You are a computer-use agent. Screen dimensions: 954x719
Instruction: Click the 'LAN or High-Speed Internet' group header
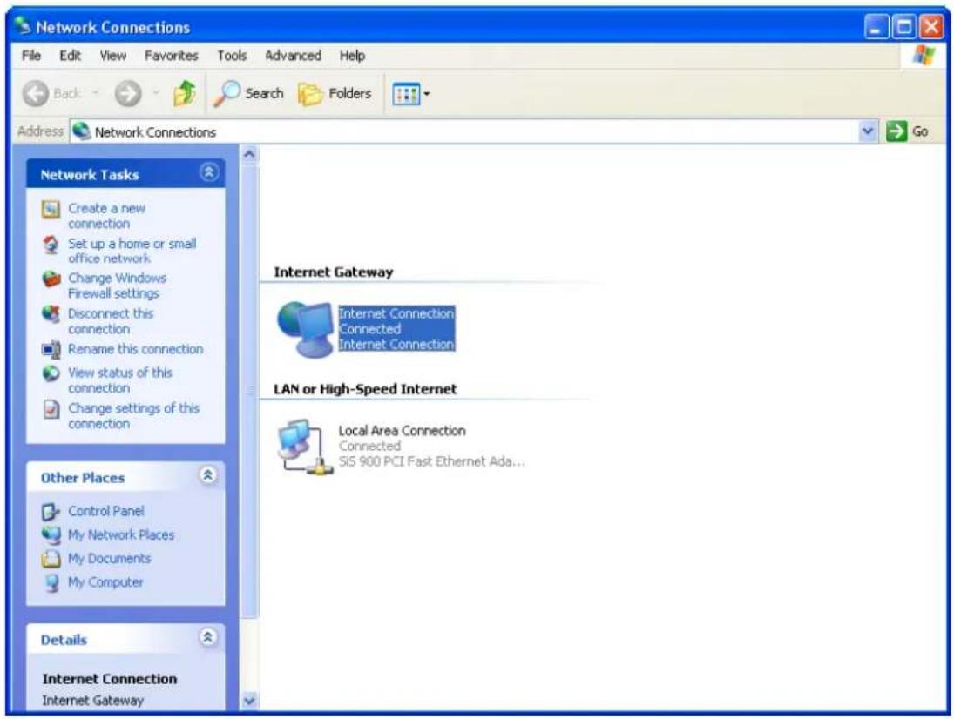(x=365, y=390)
